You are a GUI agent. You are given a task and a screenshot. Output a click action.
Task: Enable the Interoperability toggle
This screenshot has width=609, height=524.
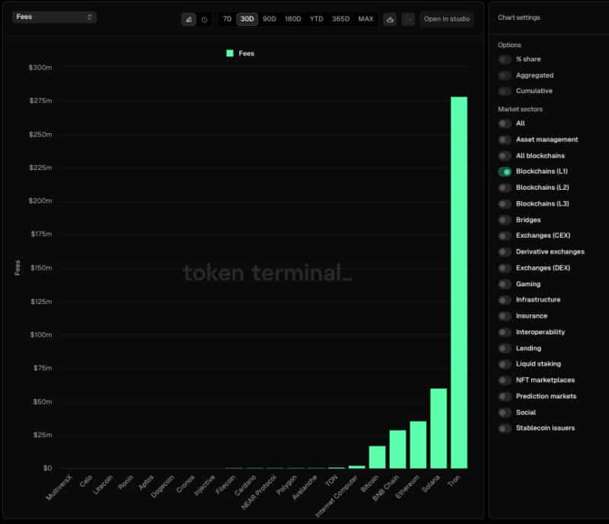pos(505,332)
